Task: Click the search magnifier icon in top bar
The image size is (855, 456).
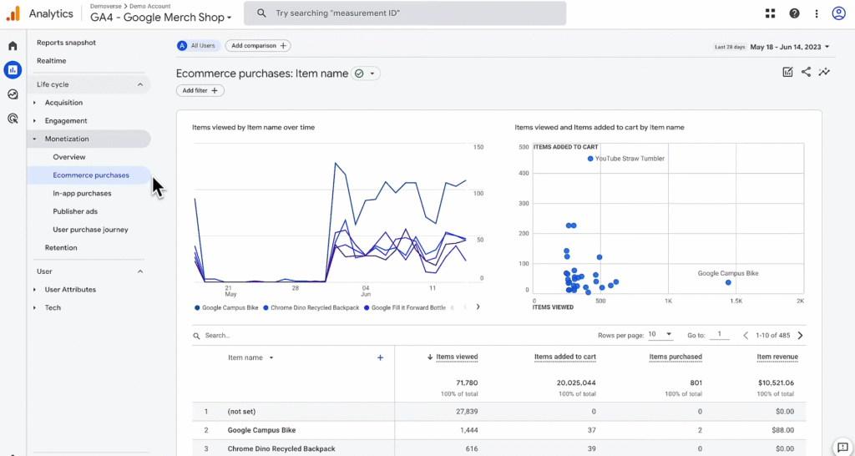Action: [x=261, y=13]
